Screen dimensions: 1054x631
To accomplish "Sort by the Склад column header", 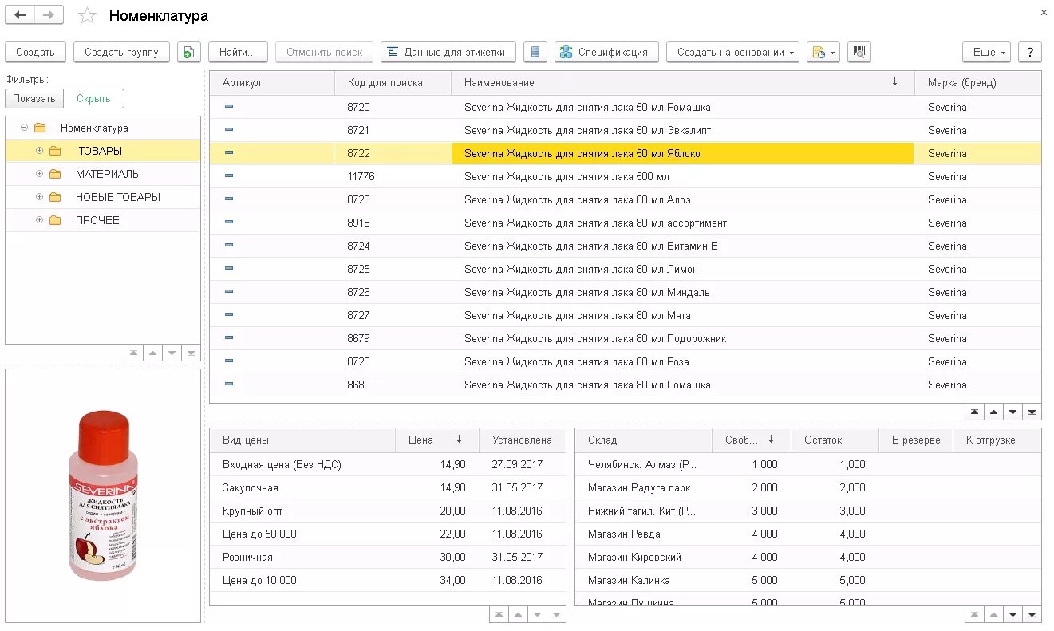I will pos(643,440).
